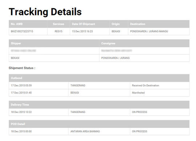Select the consignee city PONDOKAREN / JURANG

click(115, 58)
